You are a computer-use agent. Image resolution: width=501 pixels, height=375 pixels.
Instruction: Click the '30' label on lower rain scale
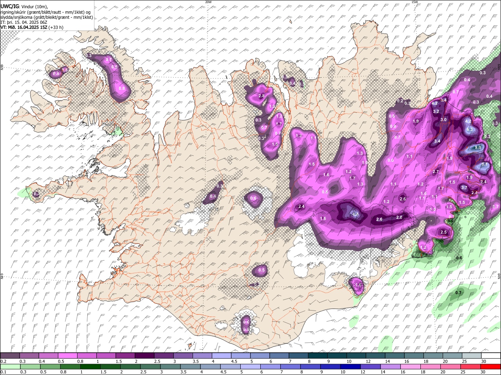484,372
